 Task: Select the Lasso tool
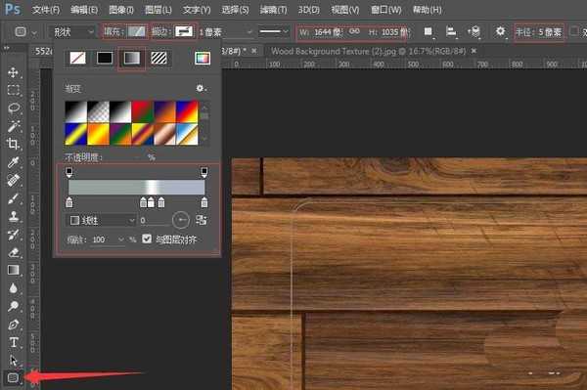point(14,108)
